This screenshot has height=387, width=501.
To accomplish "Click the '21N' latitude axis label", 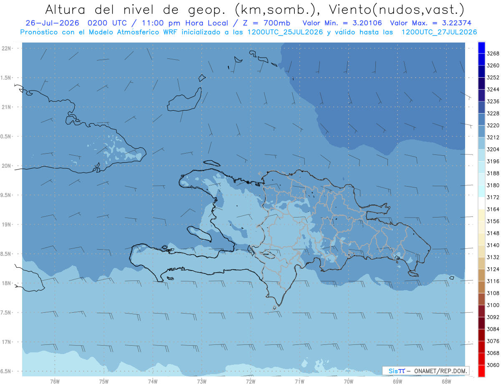I will coord(7,107).
